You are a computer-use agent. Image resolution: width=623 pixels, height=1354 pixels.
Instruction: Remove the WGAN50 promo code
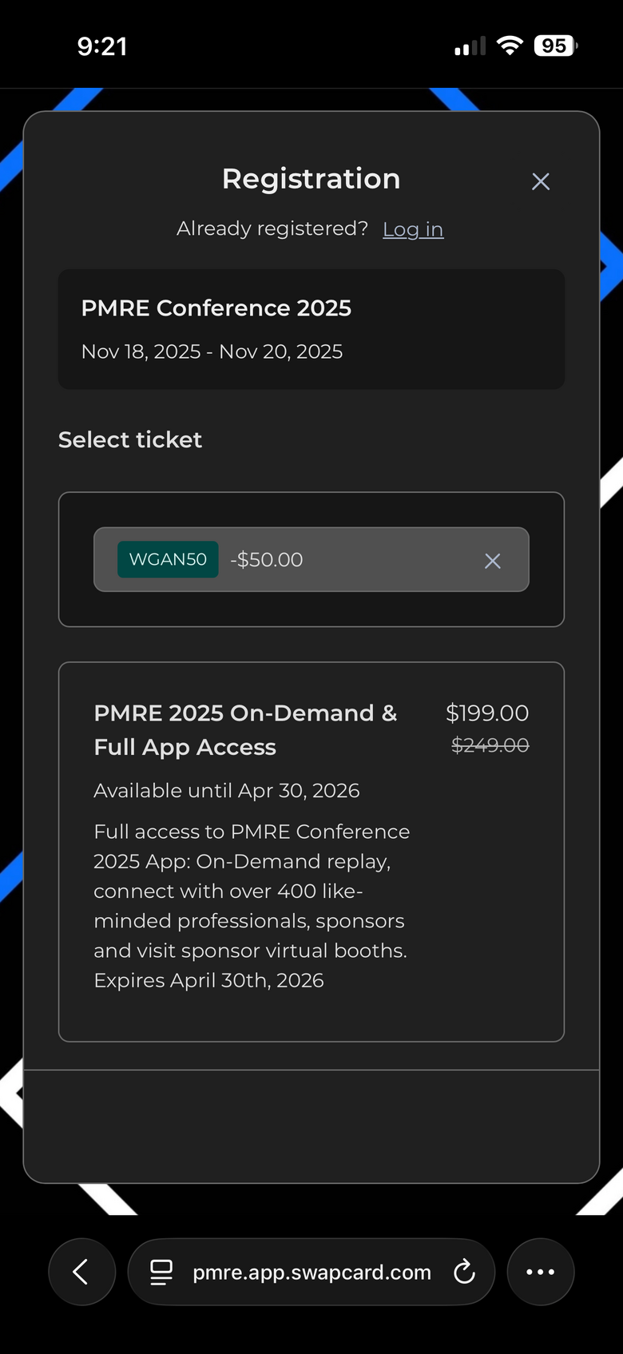493,561
